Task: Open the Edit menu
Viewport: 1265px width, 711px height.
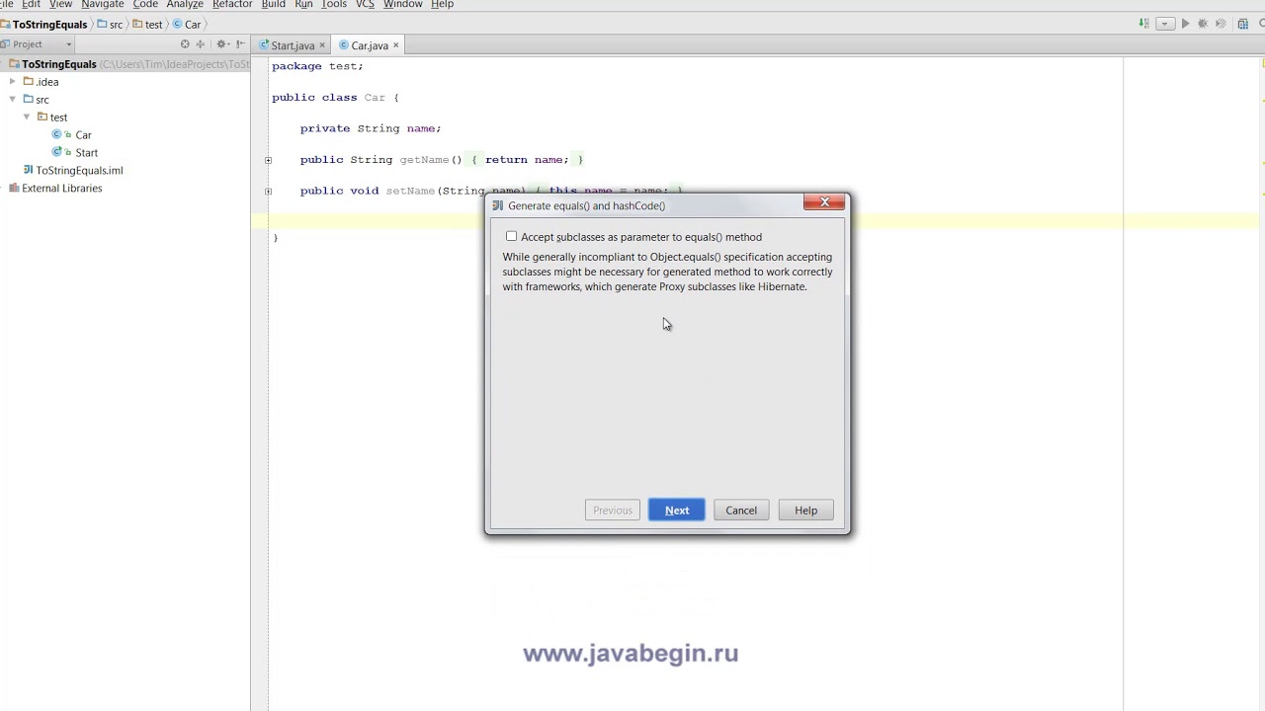Action: pos(32,4)
